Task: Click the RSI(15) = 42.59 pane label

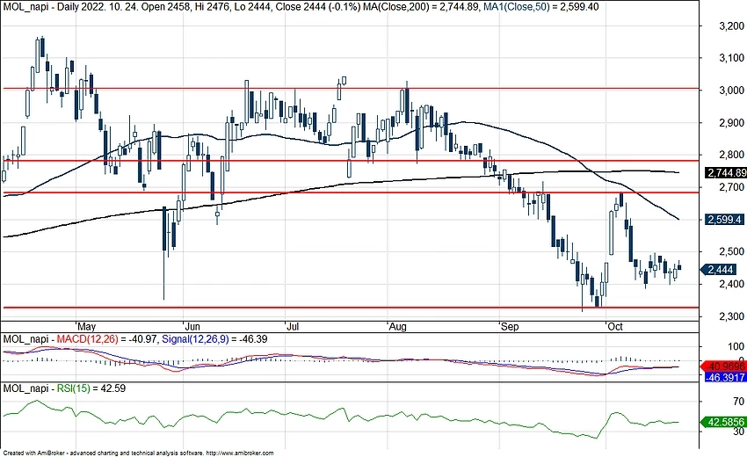Action: pos(91,388)
